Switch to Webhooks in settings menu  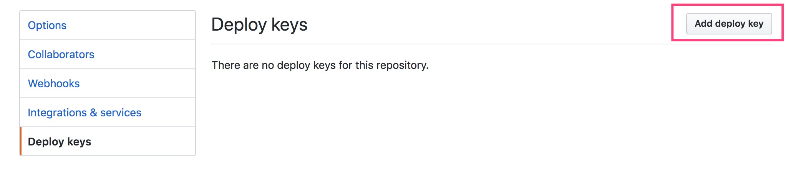54,83
